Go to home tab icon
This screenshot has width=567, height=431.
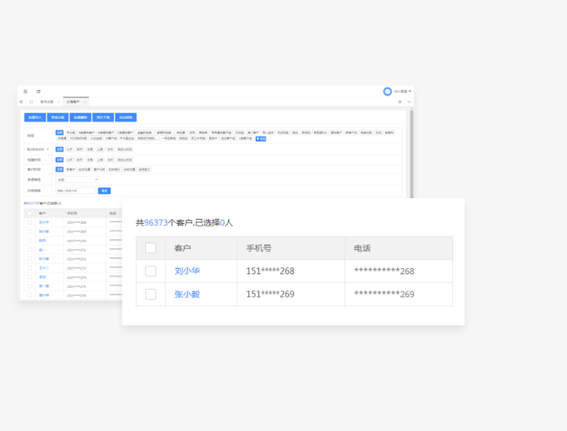tap(31, 102)
